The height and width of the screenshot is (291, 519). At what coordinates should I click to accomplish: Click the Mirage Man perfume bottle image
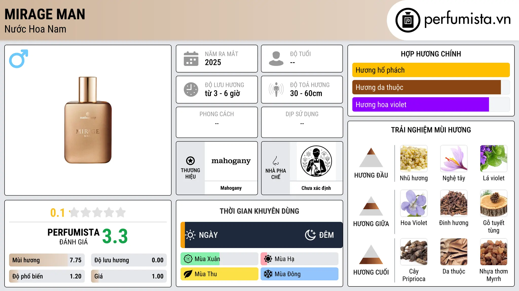[x=88, y=120]
